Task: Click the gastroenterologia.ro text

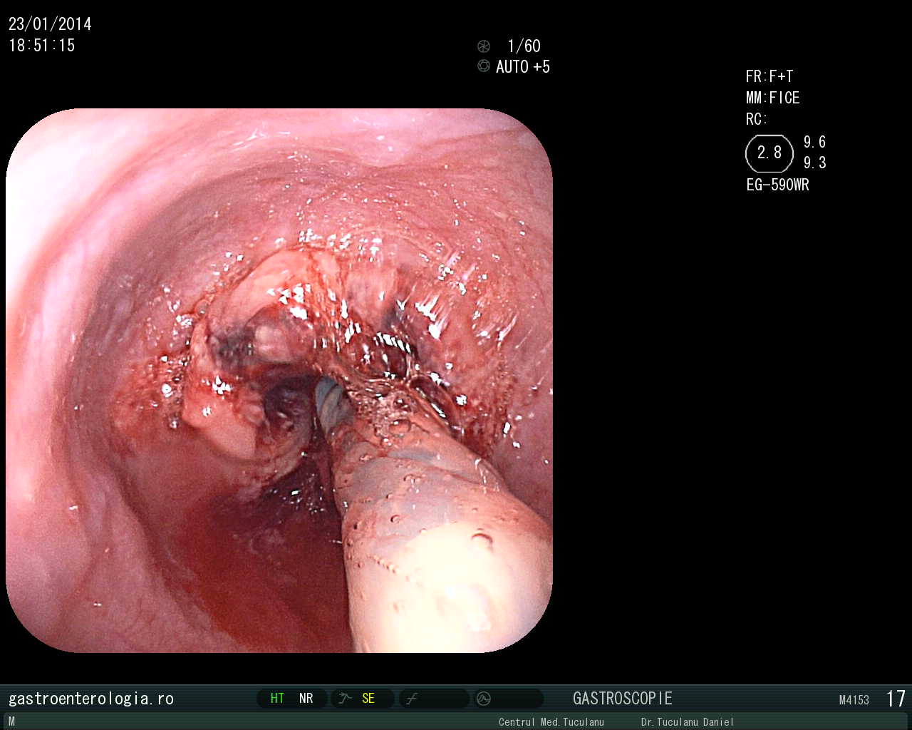Action: tap(91, 699)
